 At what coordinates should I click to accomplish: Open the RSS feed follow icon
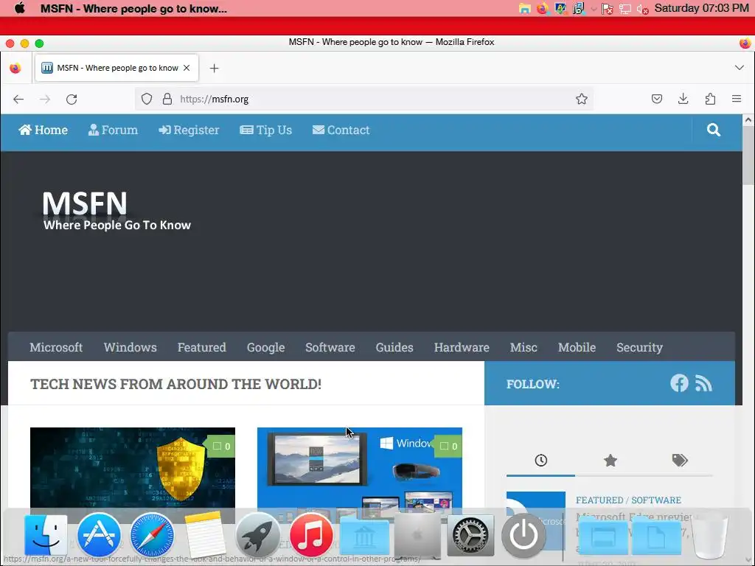click(x=703, y=384)
